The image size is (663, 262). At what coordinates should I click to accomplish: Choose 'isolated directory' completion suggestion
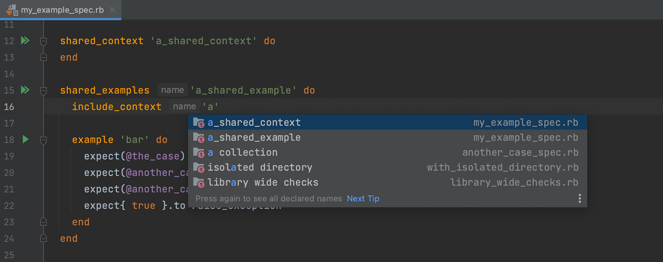tap(387, 167)
